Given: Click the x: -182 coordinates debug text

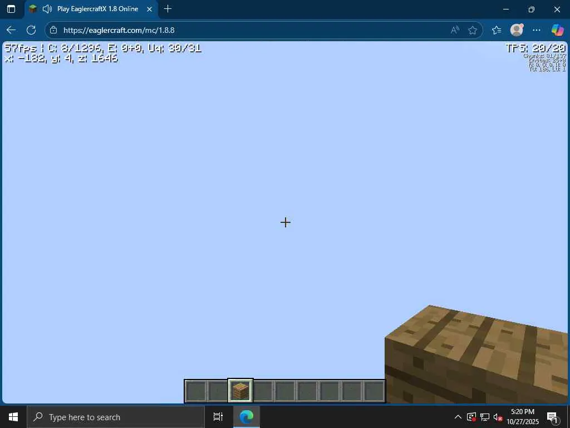Looking at the screenshot, I should [61, 58].
